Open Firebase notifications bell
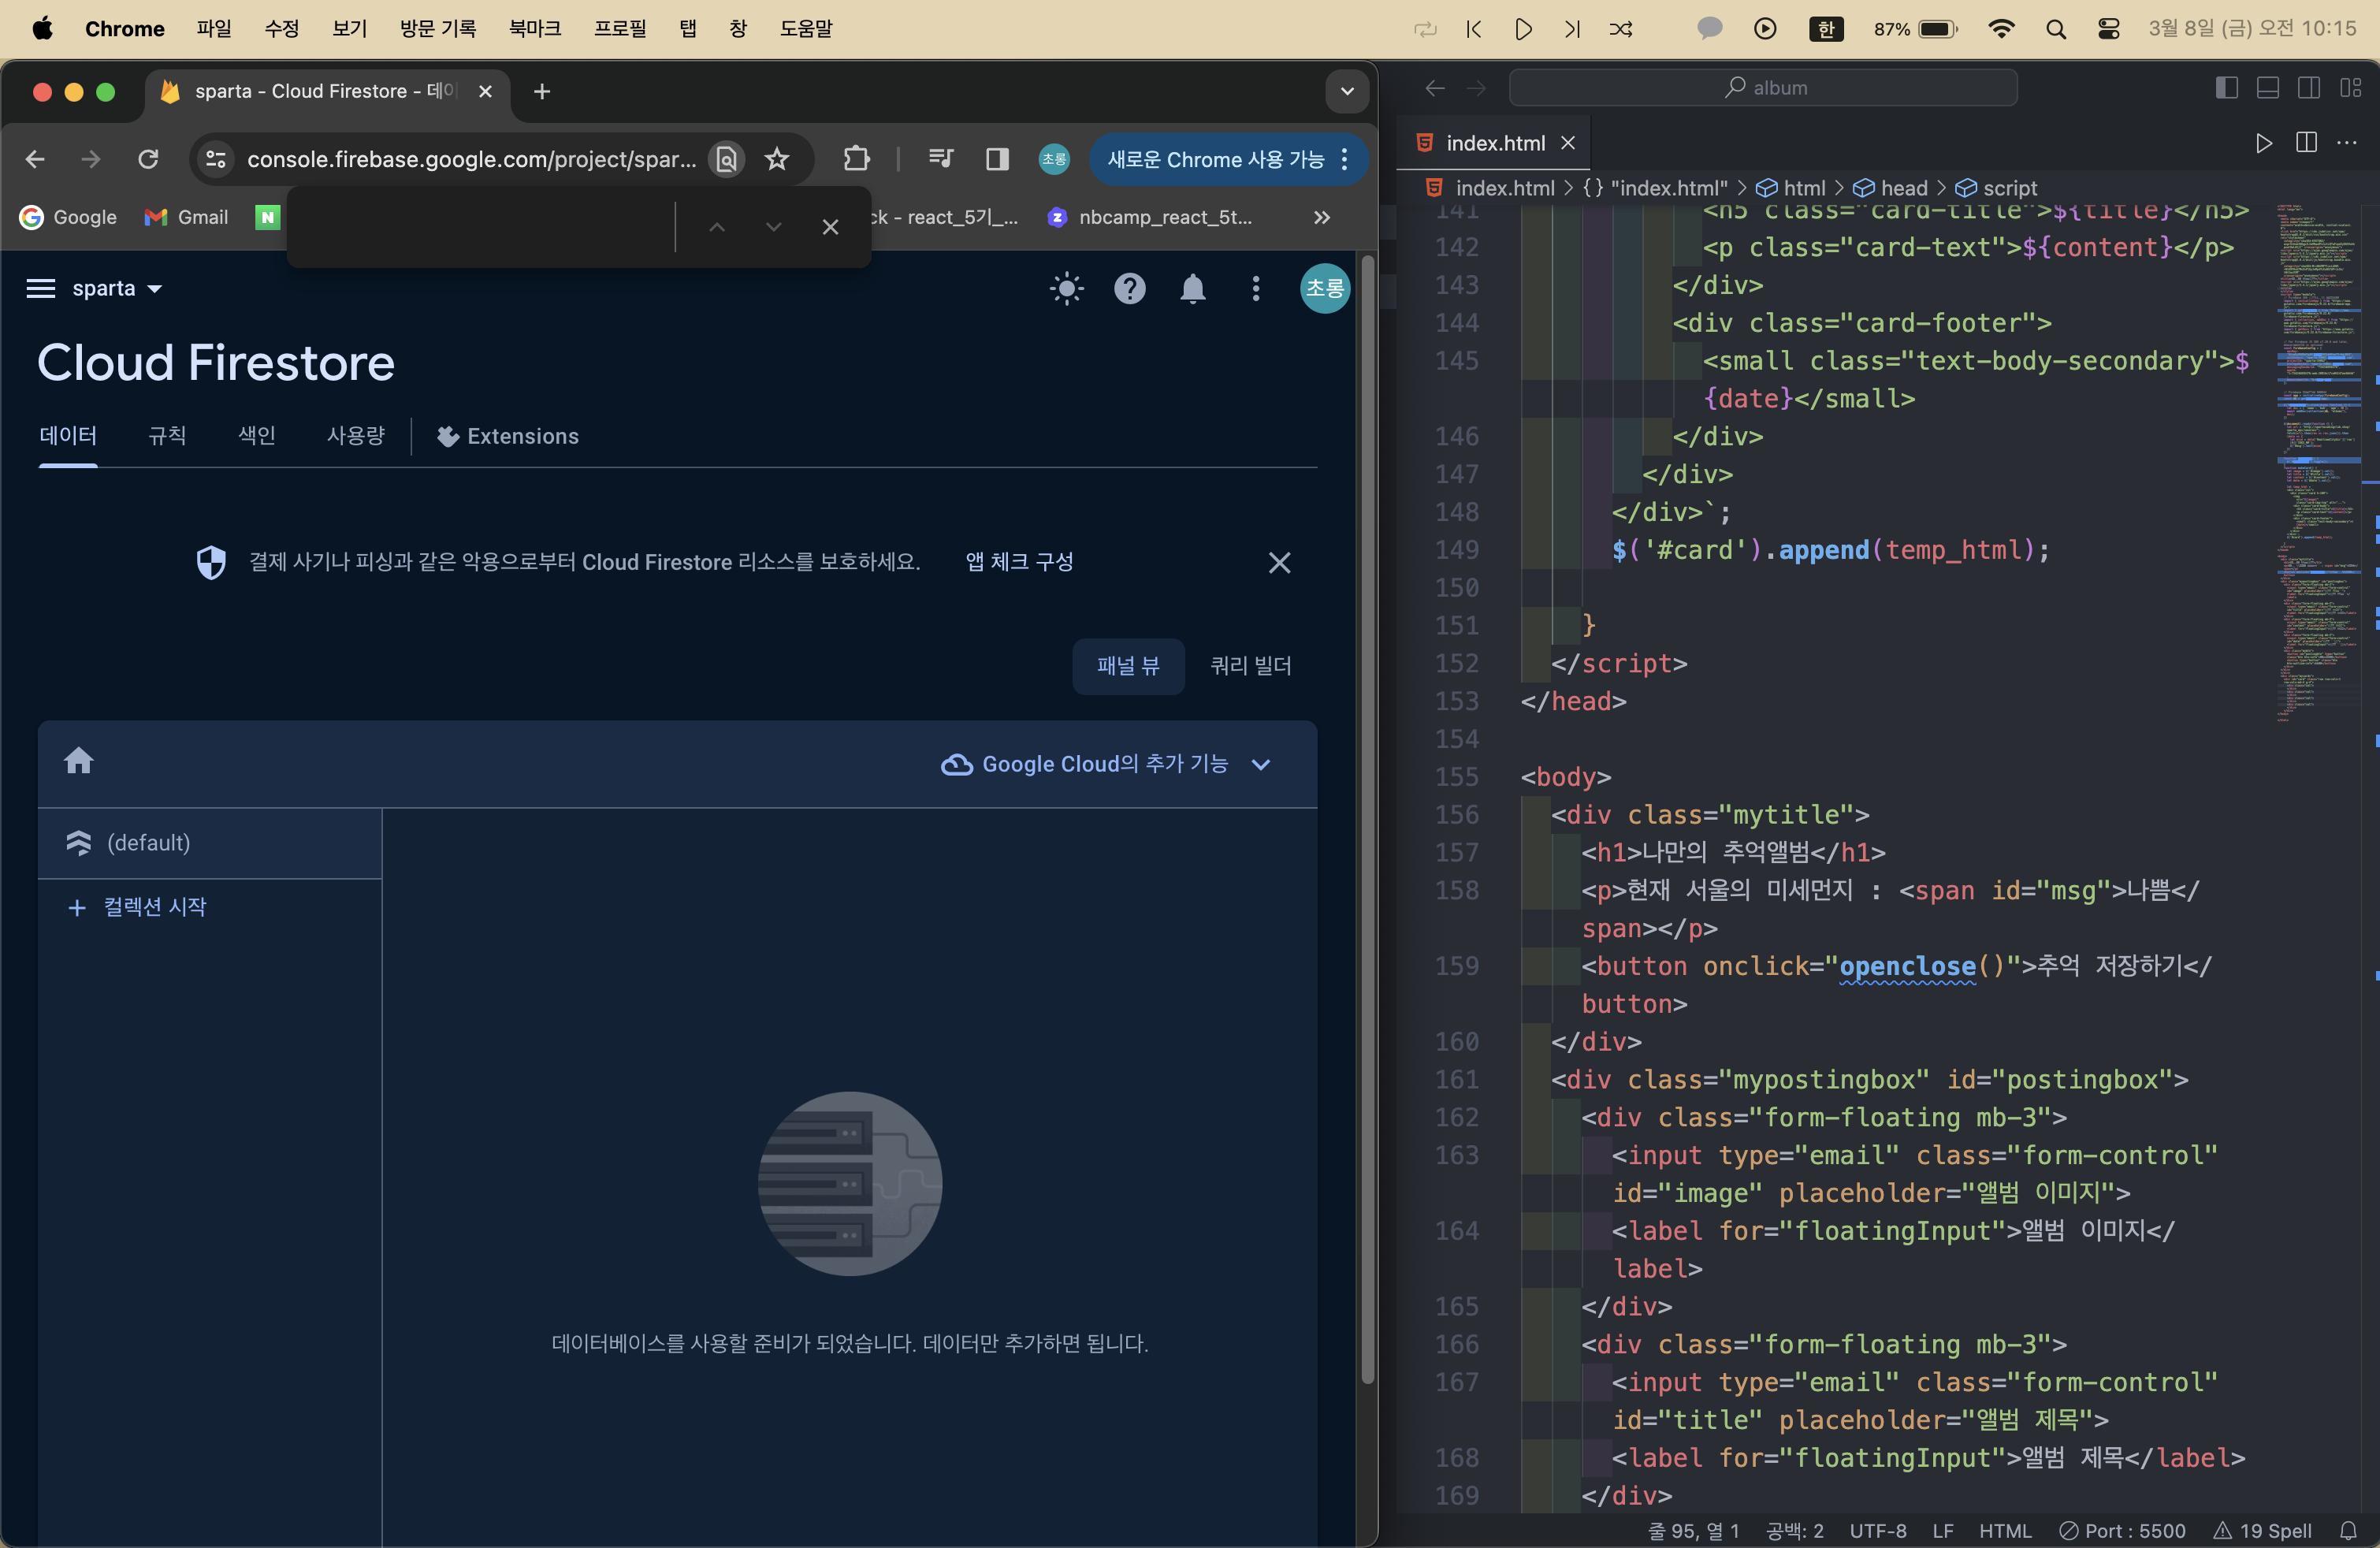The image size is (2380, 1548). tap(1193, 289)
